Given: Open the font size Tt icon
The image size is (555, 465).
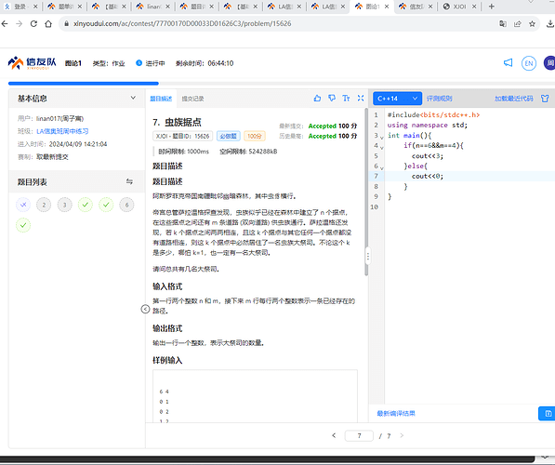Looking at the screenshot, I should pyautogui.click(x=346, y=98).
